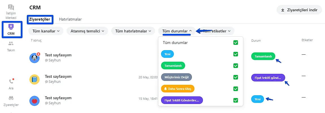This screenshot has width=325, height=113.
Task: Click the Tamamlandı status badge in first row
Action: [x=263, y=56]
